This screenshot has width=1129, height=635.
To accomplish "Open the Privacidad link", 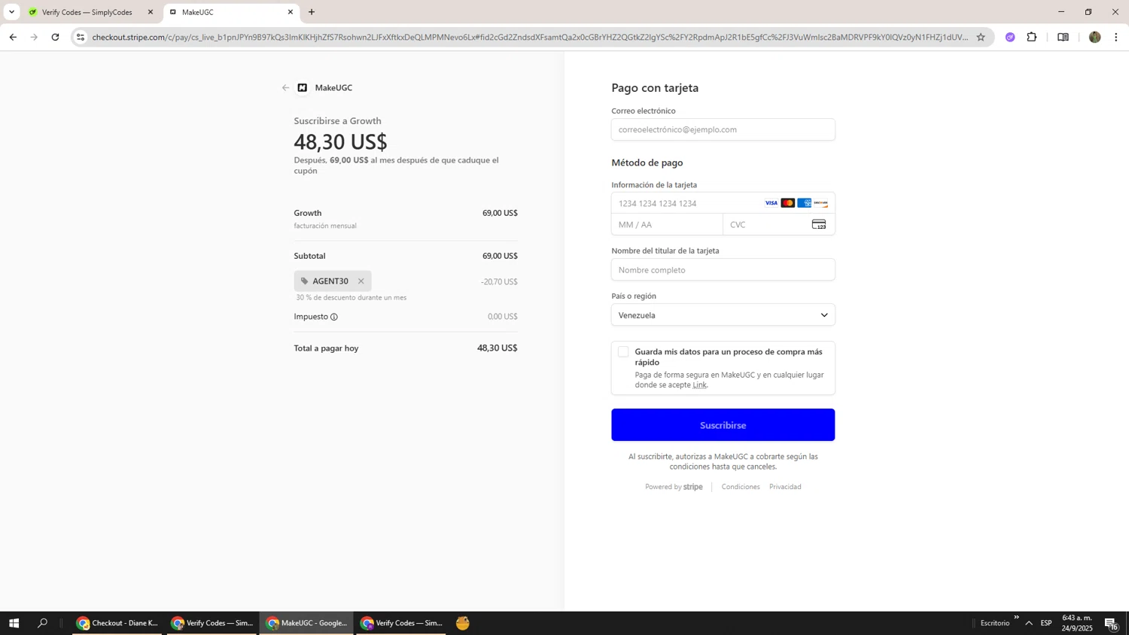I will click(785, 487).
